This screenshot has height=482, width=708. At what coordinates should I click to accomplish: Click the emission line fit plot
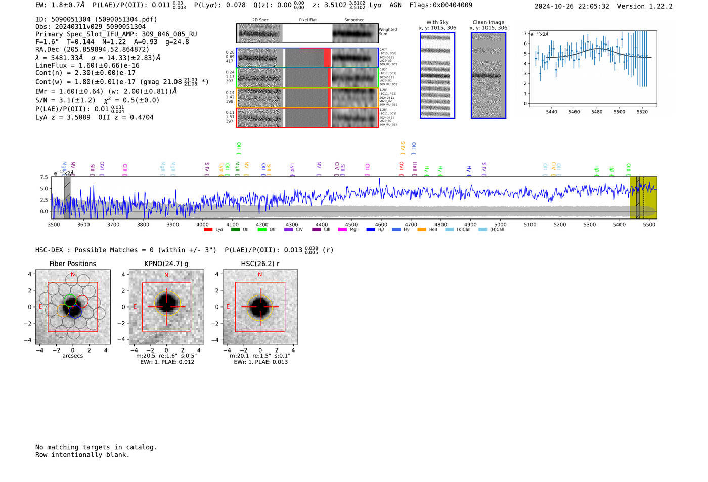tap(593, 69)
